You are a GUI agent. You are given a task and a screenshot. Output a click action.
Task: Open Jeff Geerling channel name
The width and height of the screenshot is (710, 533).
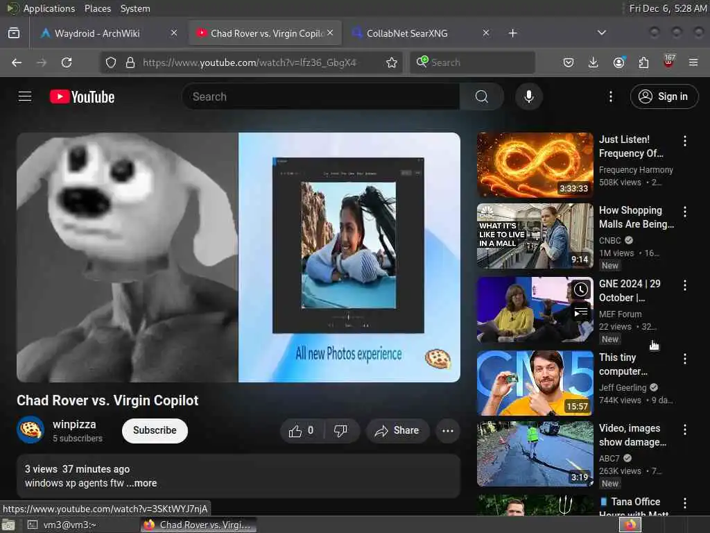(x=623, y=388)
